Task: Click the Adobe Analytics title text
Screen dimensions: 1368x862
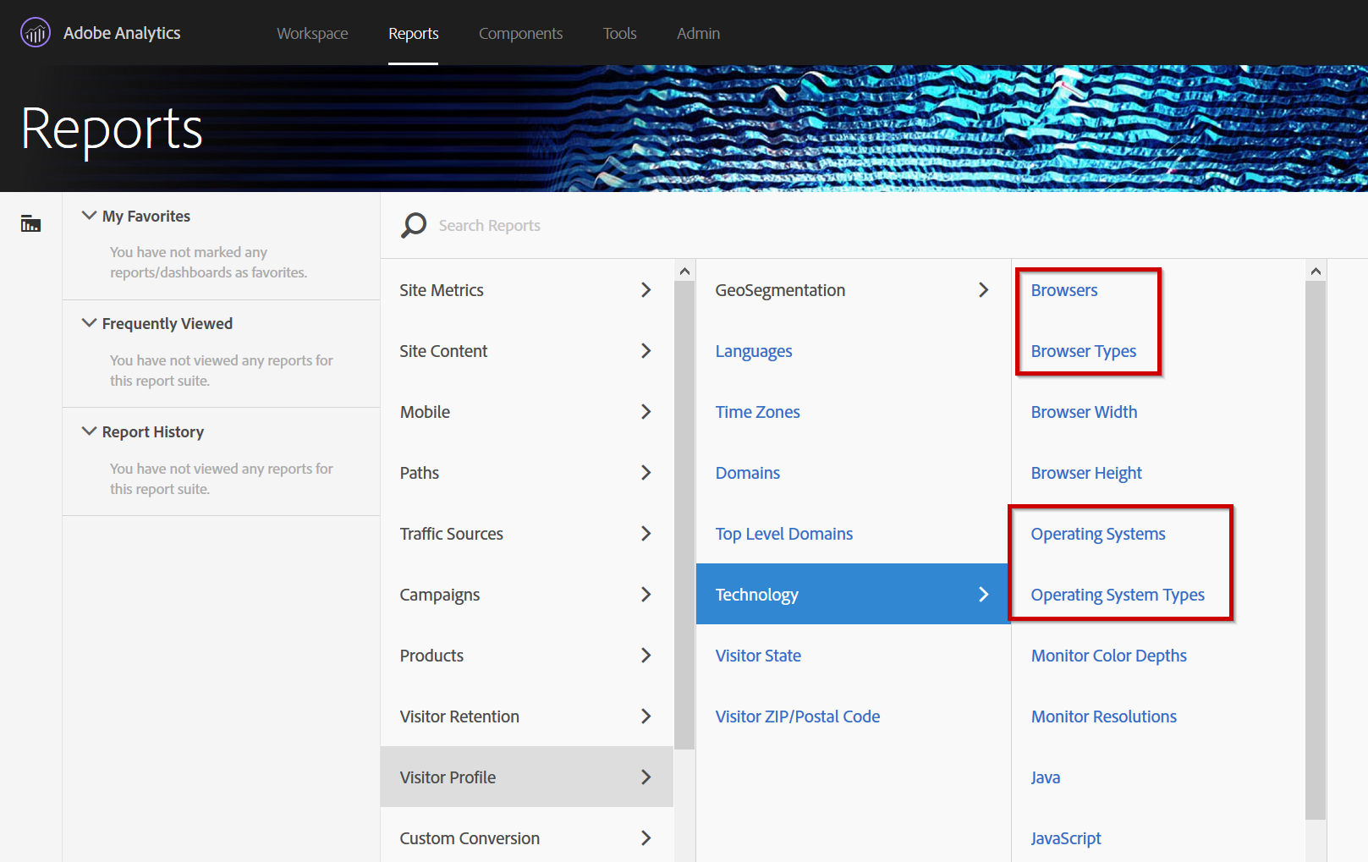Action: click(x=122, y=33)
